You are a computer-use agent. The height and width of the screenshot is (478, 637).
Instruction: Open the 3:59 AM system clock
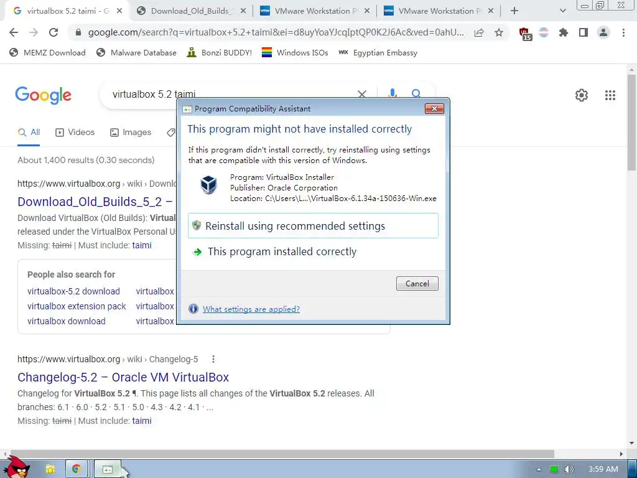603,469
